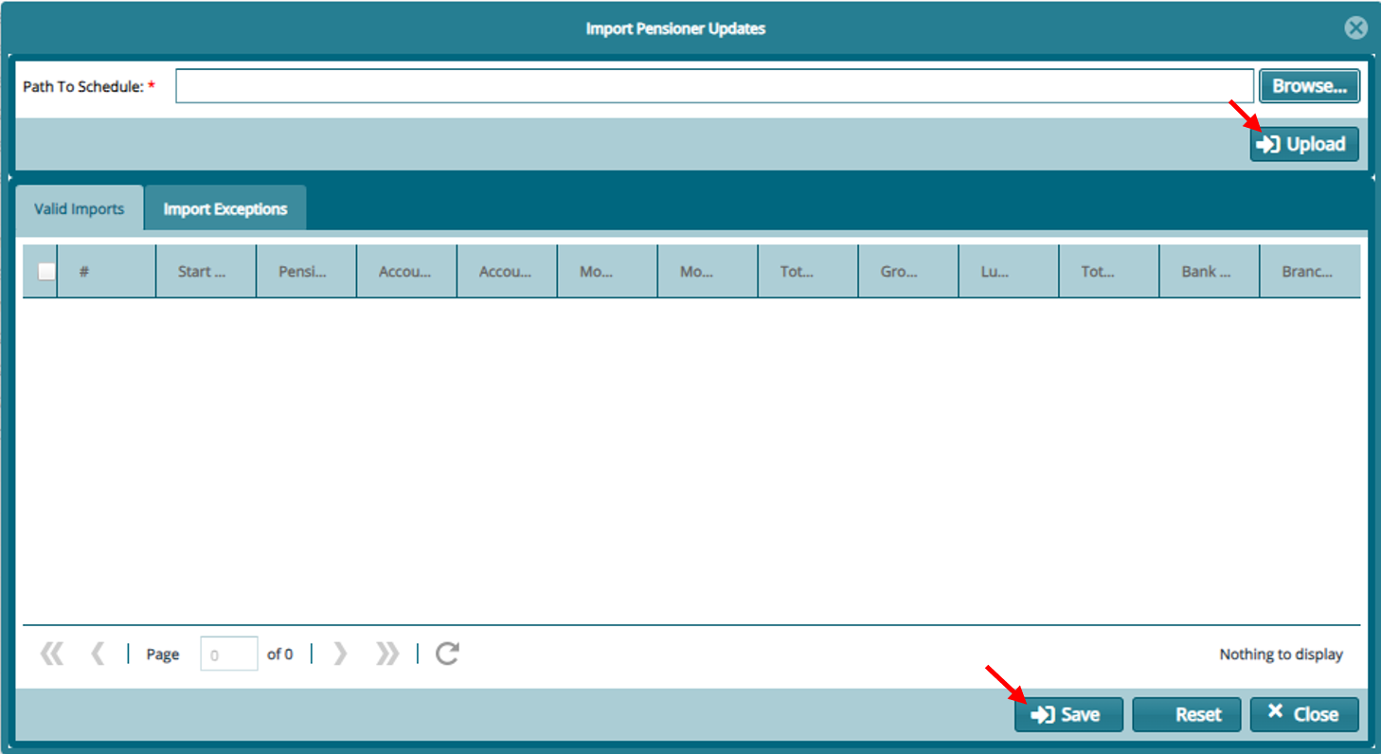This screenshot has height=754, width=1381.
Task: Click the Bank column header
Action: [x=1208, y=272]
